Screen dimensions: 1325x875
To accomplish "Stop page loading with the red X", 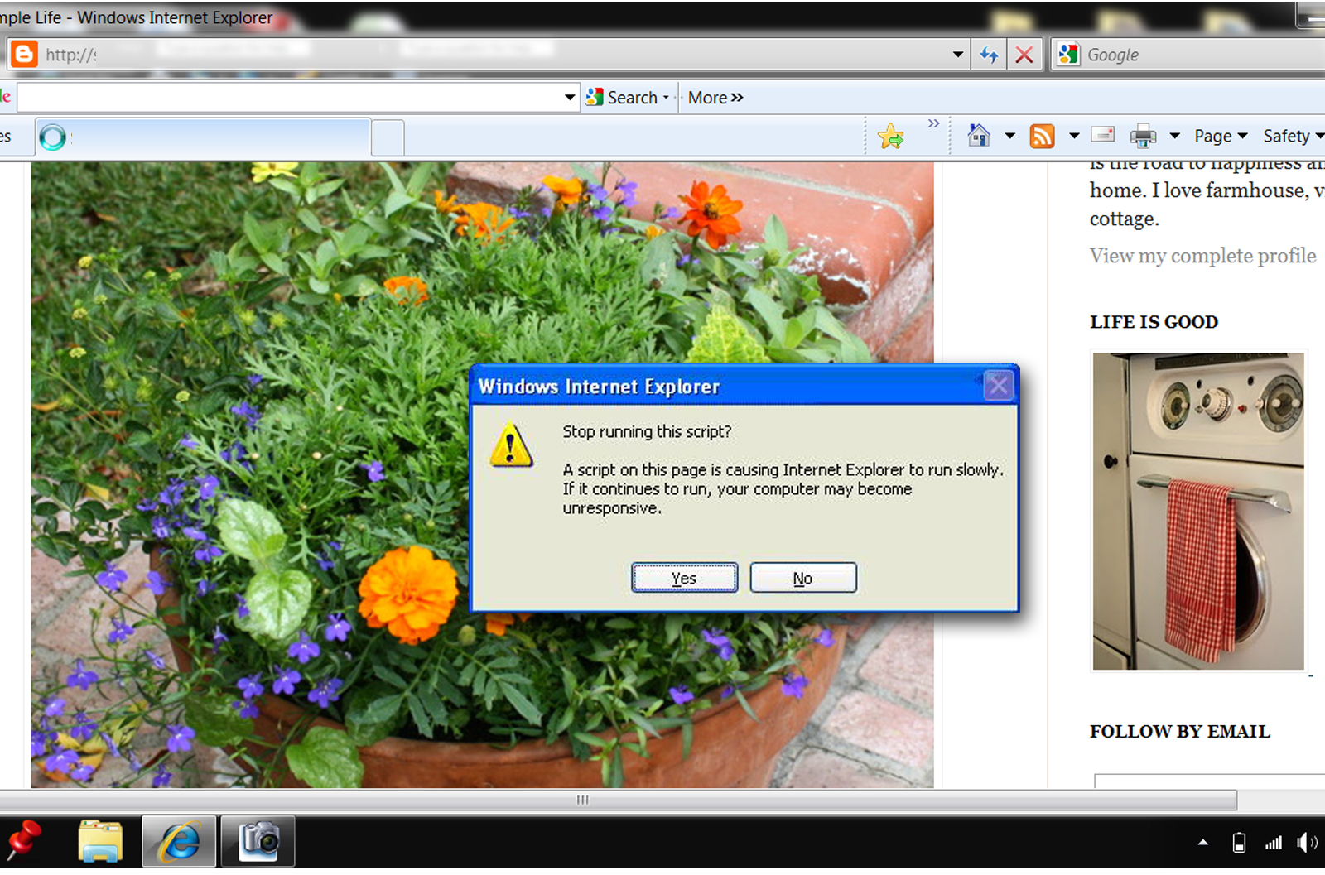I will (x=1024, y=55).
